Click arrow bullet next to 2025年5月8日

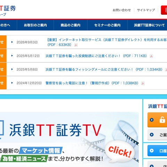click(x=12, y=69)
